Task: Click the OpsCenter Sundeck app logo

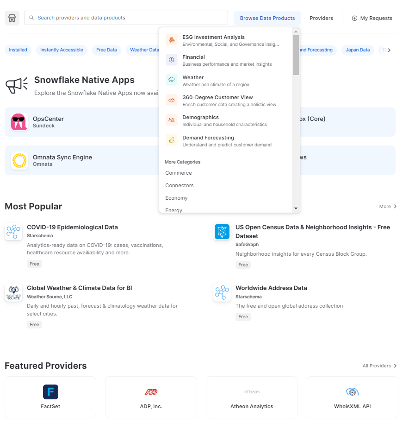Action: [x=19, y=122]
